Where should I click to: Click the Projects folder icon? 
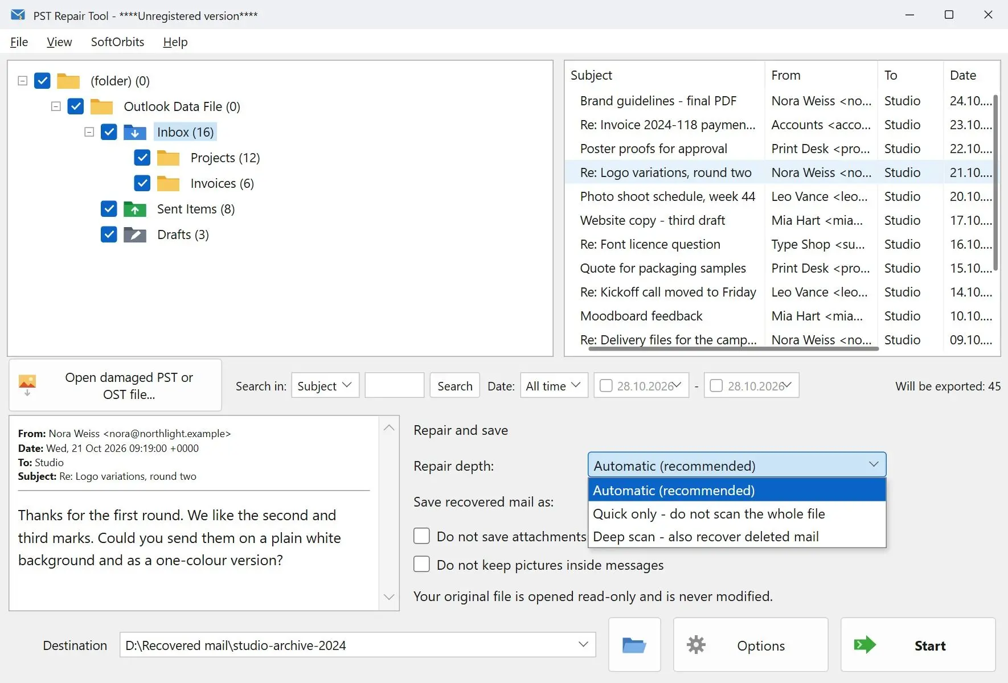tap(168, 158)
